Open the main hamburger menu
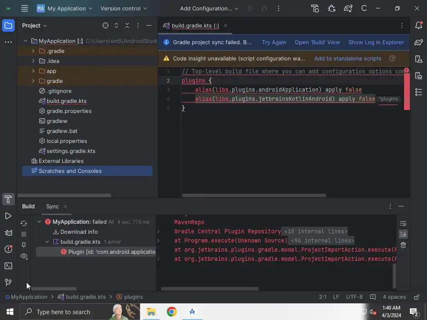This screenshot has width=427, height=320. (25, 8)
